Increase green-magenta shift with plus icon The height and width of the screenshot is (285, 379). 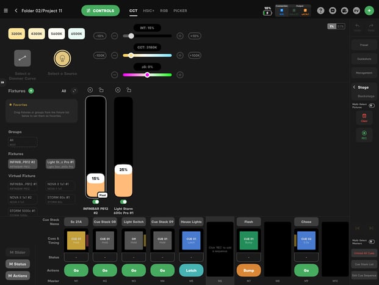tap(180, 75)
